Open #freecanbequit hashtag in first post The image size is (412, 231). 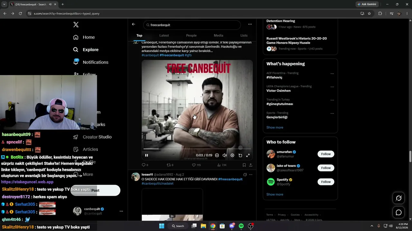coord(172,55)
